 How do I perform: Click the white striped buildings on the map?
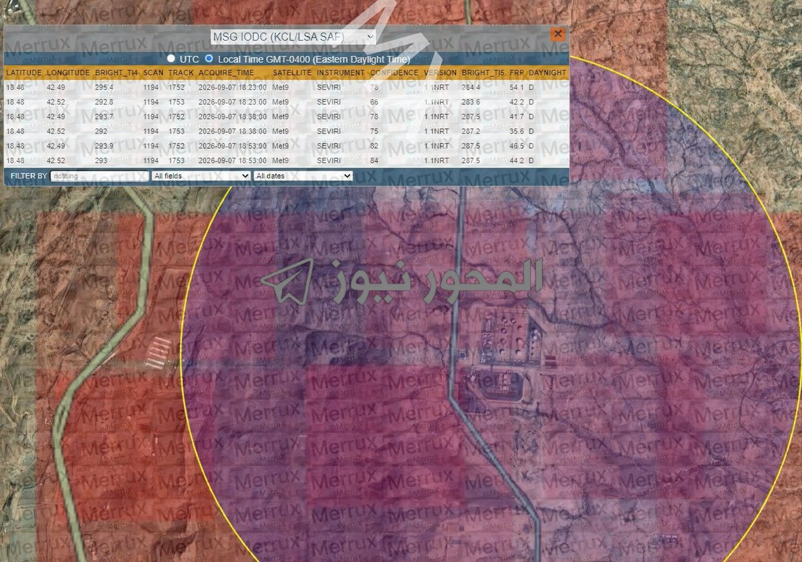click(x=159, y=352)
